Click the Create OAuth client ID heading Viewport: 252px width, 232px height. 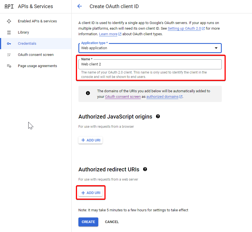click(x=114, y=6)
